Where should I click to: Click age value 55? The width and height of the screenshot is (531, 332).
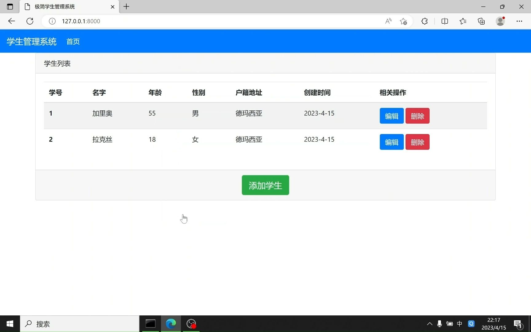[152, 113]
